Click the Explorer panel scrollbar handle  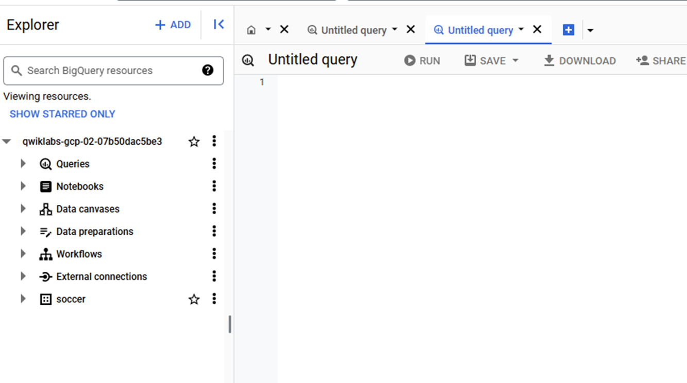point(230,324)
